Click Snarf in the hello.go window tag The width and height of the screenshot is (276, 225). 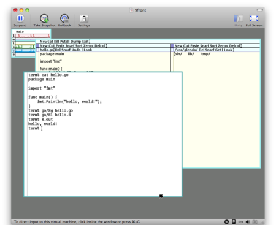pos(66,50)
